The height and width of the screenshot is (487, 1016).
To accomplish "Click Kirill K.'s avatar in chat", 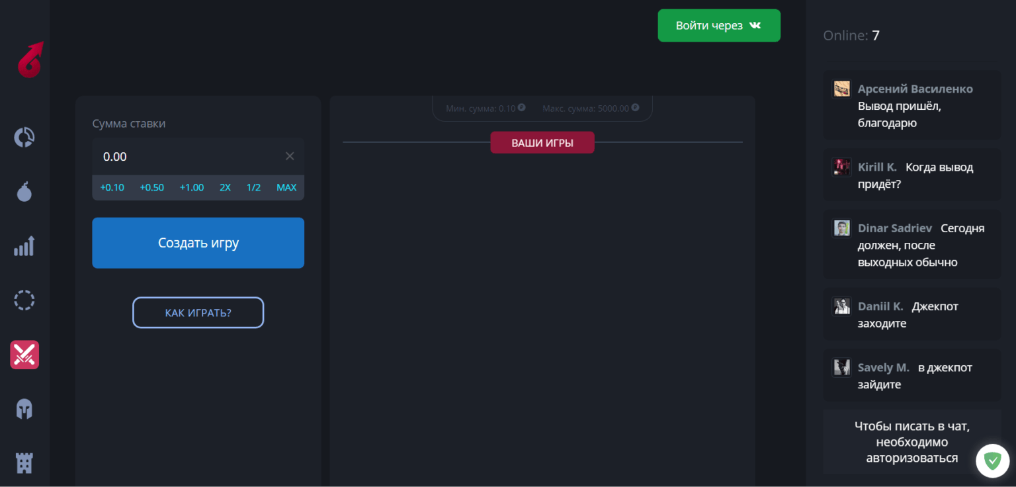I will (842, 167).
